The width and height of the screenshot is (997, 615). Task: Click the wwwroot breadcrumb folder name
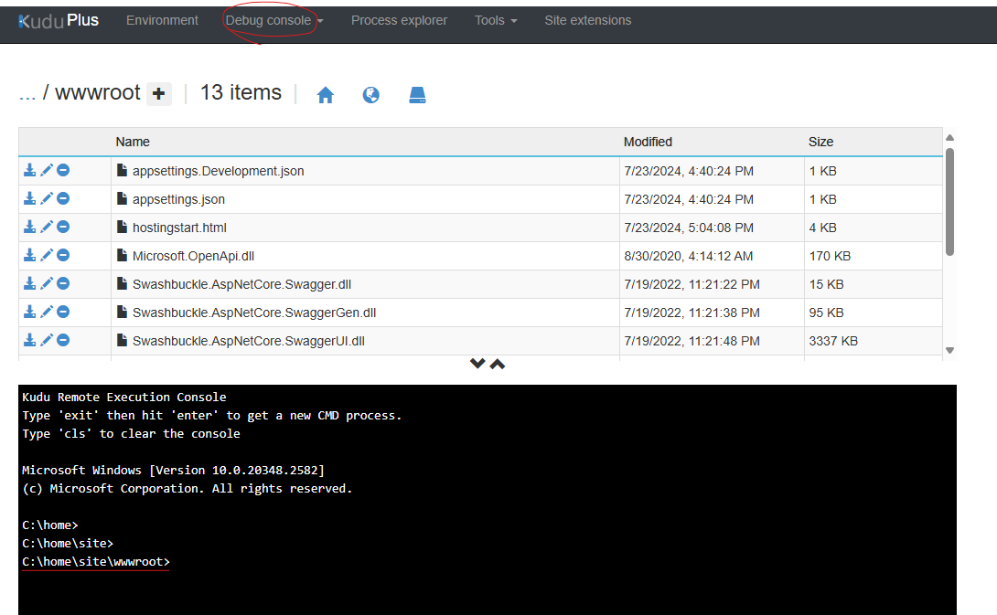pos(97,93)
